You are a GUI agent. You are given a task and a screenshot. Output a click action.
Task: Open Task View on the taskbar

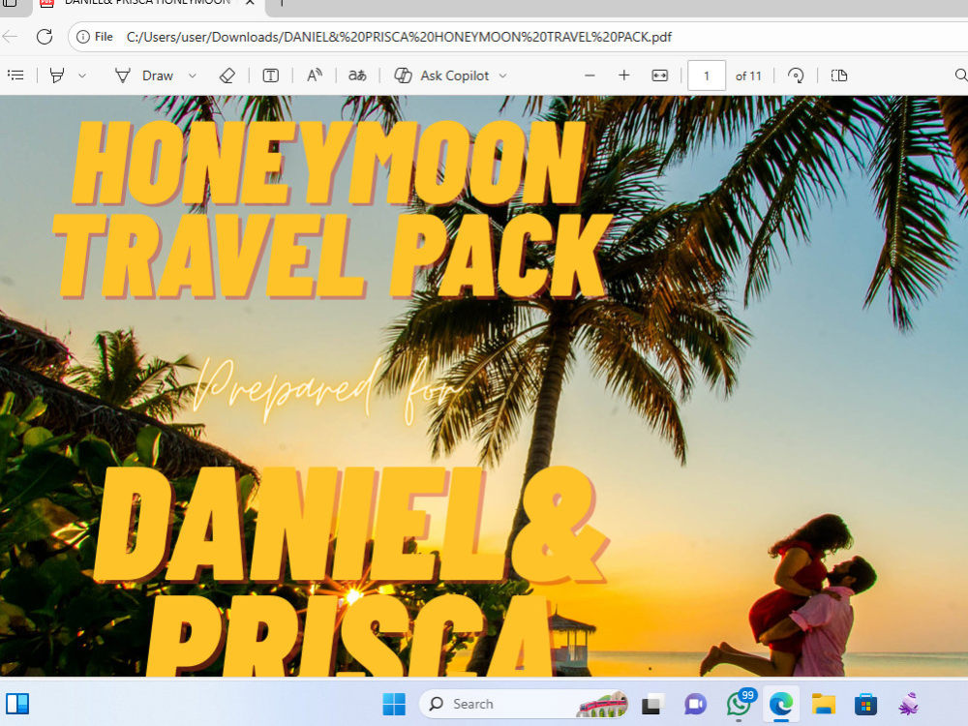click(652, 704)
